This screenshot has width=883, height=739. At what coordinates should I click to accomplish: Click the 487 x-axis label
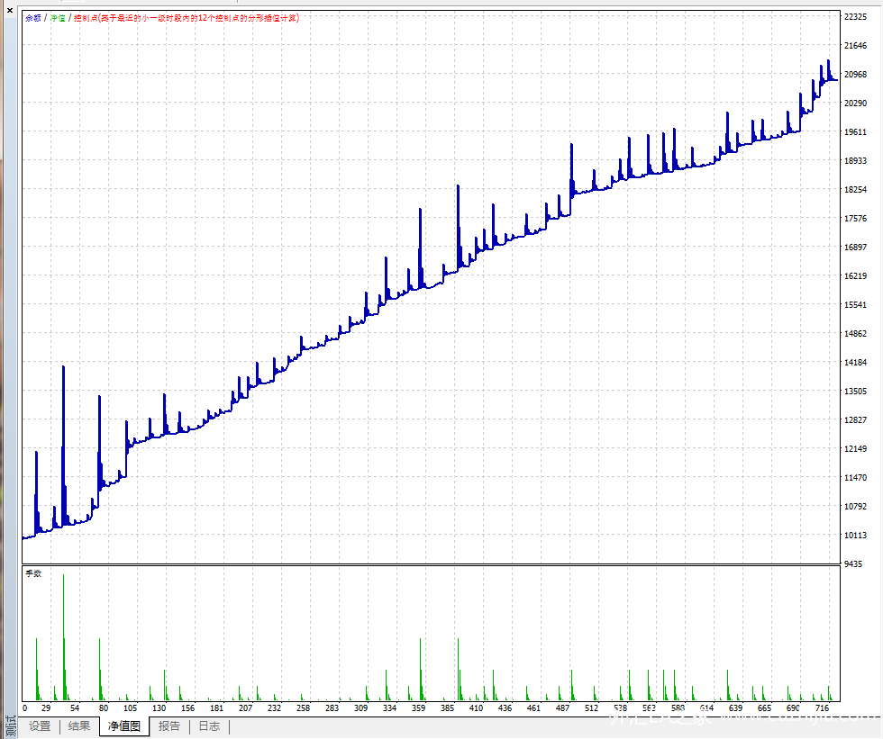(x=562, y=708)
